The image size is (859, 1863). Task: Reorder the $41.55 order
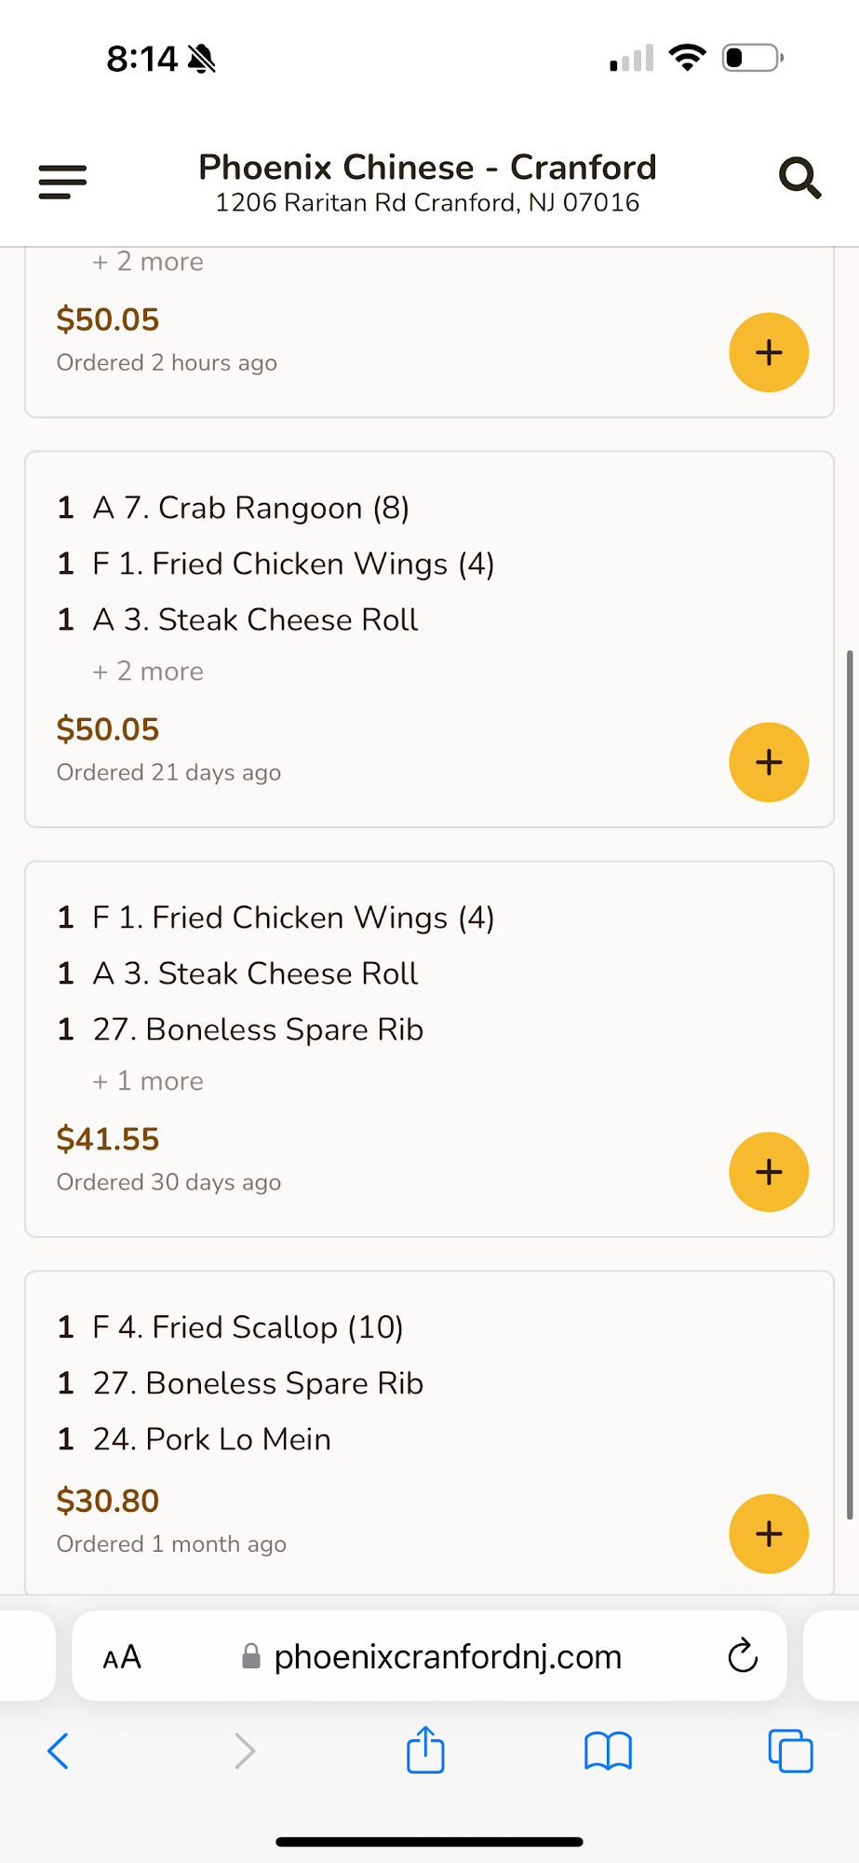[768, 1173]
